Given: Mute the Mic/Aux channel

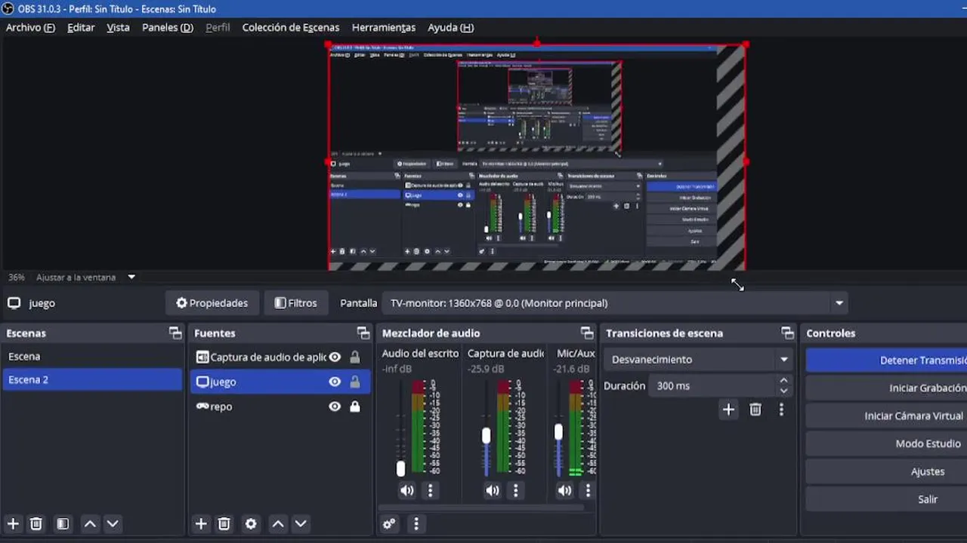Looking at the screenshot, I should (x=565, y=491).
